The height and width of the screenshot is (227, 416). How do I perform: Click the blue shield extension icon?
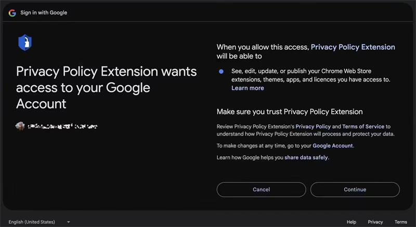coord(24,43)
